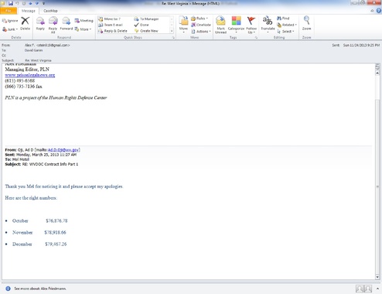Click scrollbar up arrow of message body
The width and height of the screenshot is (382, 294).
(377, 73)
